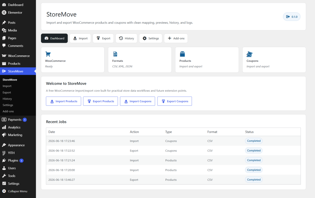Click the Export Products button

[x=101, y=101]
